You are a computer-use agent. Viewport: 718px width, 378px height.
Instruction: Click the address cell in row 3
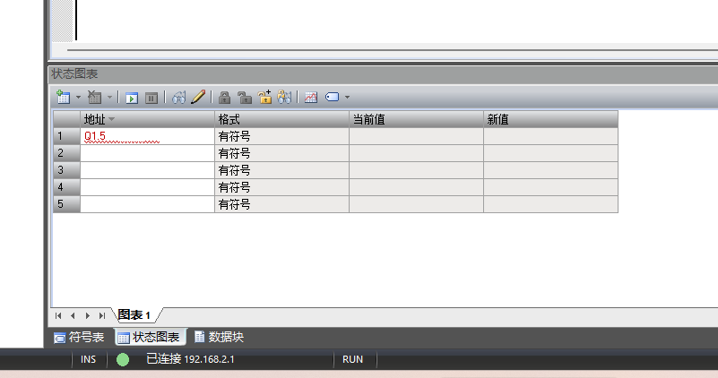[x=147, y=170]
